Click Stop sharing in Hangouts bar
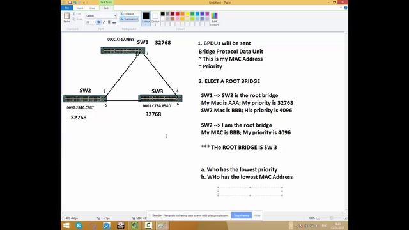 pyautogui.click(x=242, y=215)
